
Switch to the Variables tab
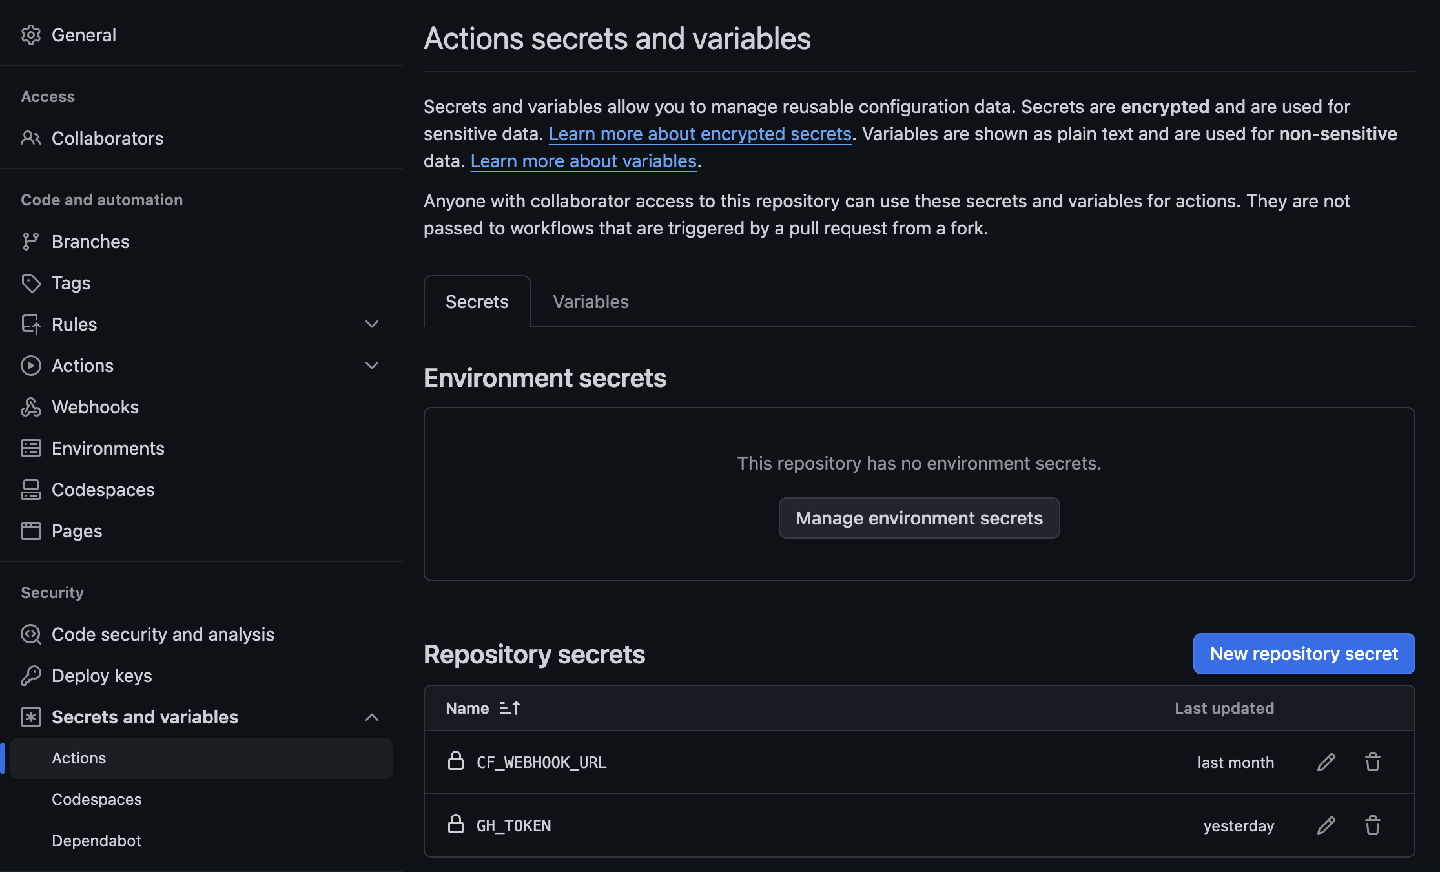click(590, 302)
